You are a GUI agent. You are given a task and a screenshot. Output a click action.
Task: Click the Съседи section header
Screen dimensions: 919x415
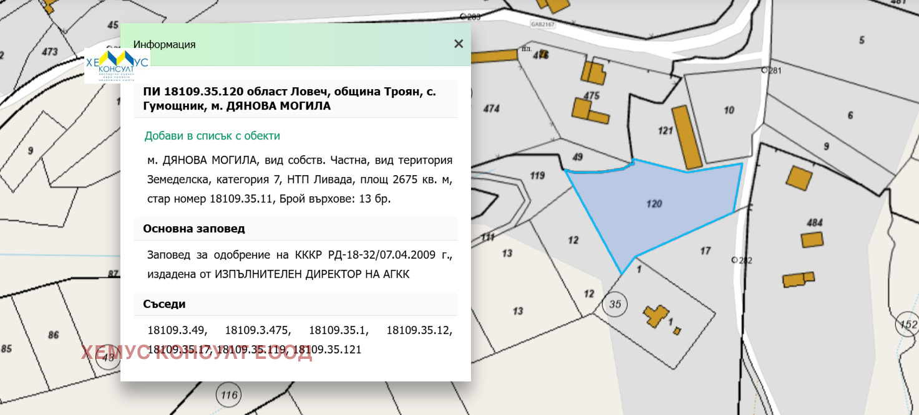164,304
